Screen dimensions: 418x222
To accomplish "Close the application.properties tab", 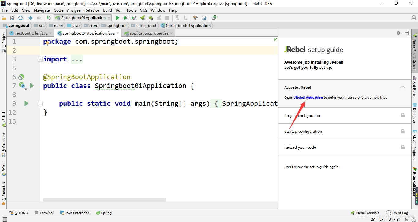I will click(x=172, y=33).
